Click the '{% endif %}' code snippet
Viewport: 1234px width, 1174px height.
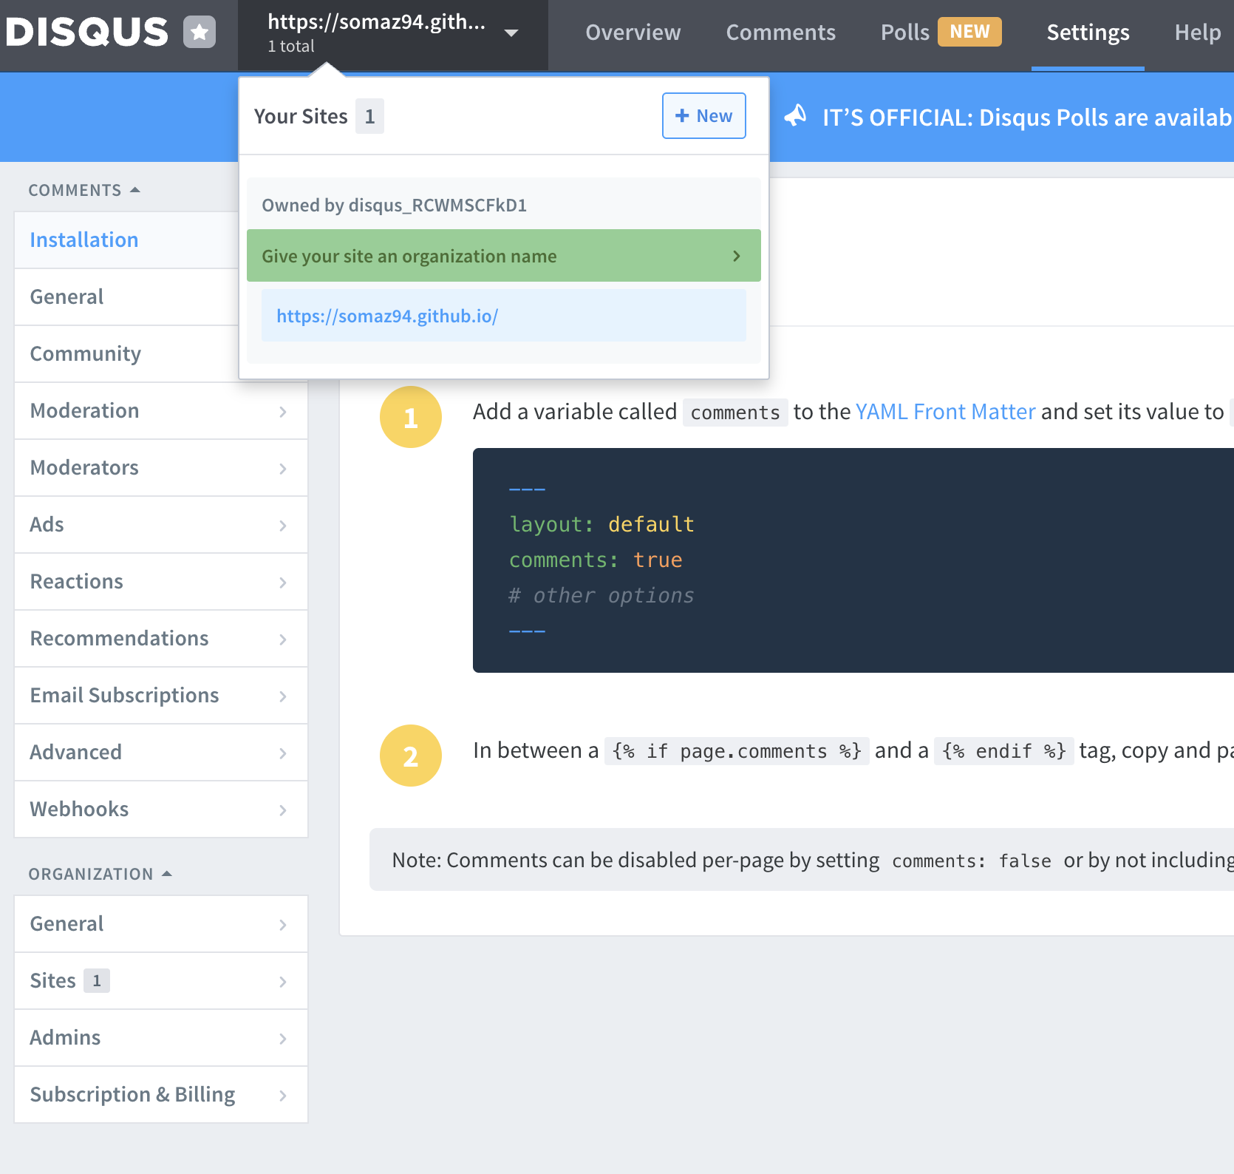click(1003, 751)
